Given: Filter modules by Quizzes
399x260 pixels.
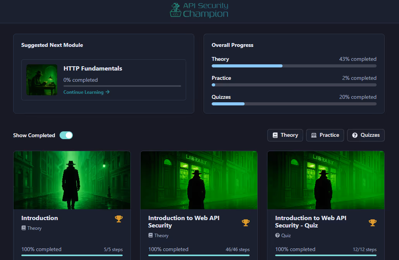Looking at the screenshot, I should tap(366, 135).
